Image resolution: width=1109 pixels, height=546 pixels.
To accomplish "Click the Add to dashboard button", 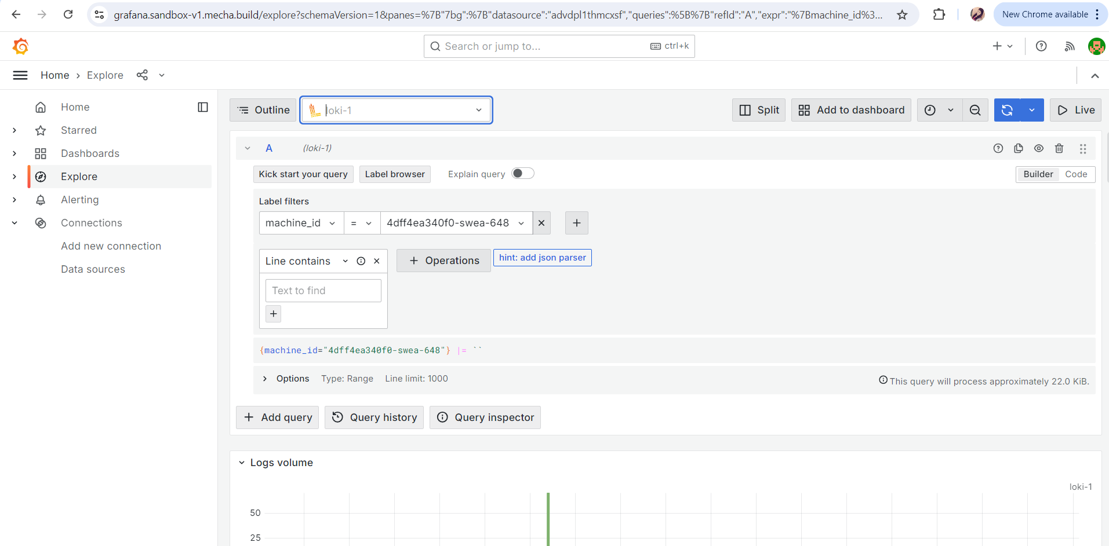I will (x=851, y=110).
